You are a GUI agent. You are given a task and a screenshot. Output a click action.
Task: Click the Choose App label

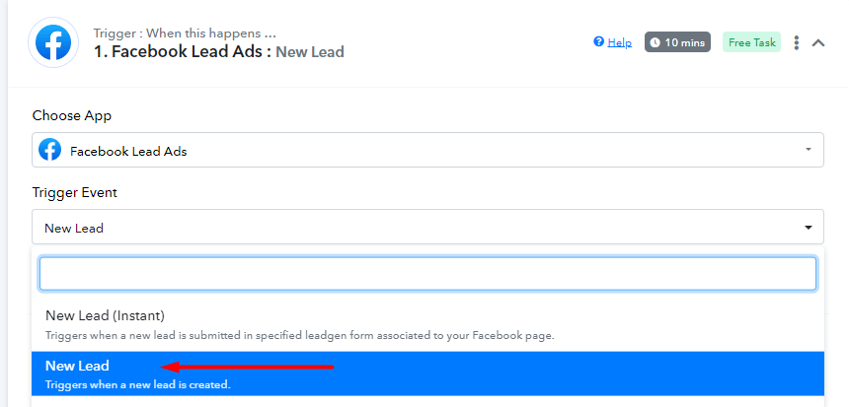(x=71, y=115)
